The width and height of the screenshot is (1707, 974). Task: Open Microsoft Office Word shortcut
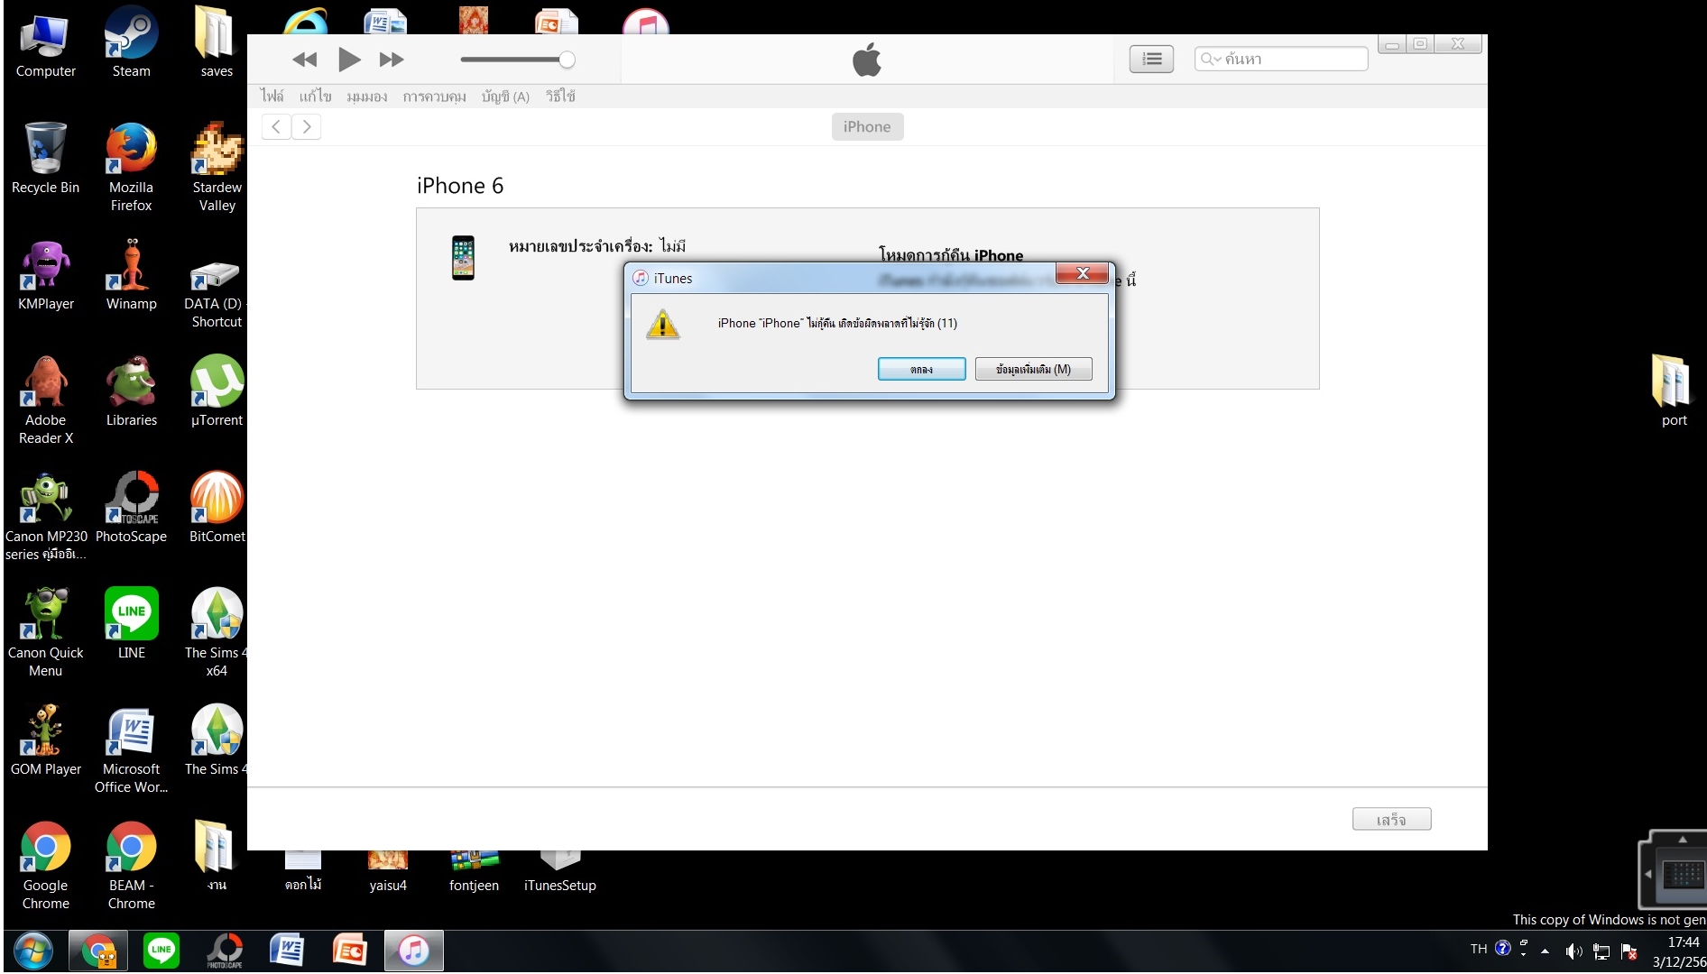[131, 750]
